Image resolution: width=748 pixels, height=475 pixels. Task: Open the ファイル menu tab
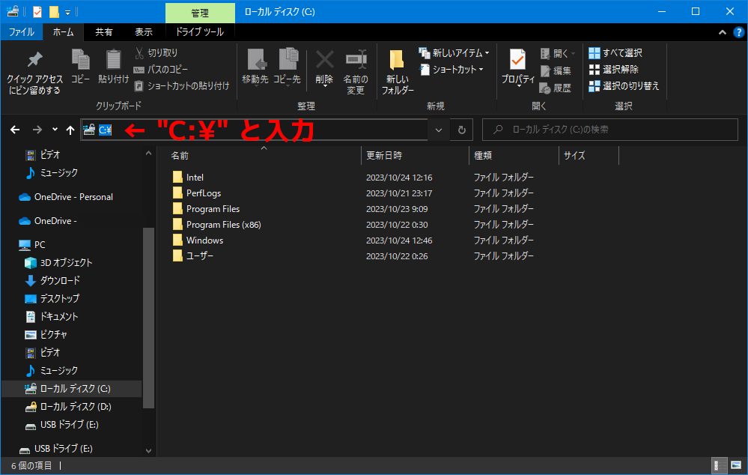[x=22, y=32]
